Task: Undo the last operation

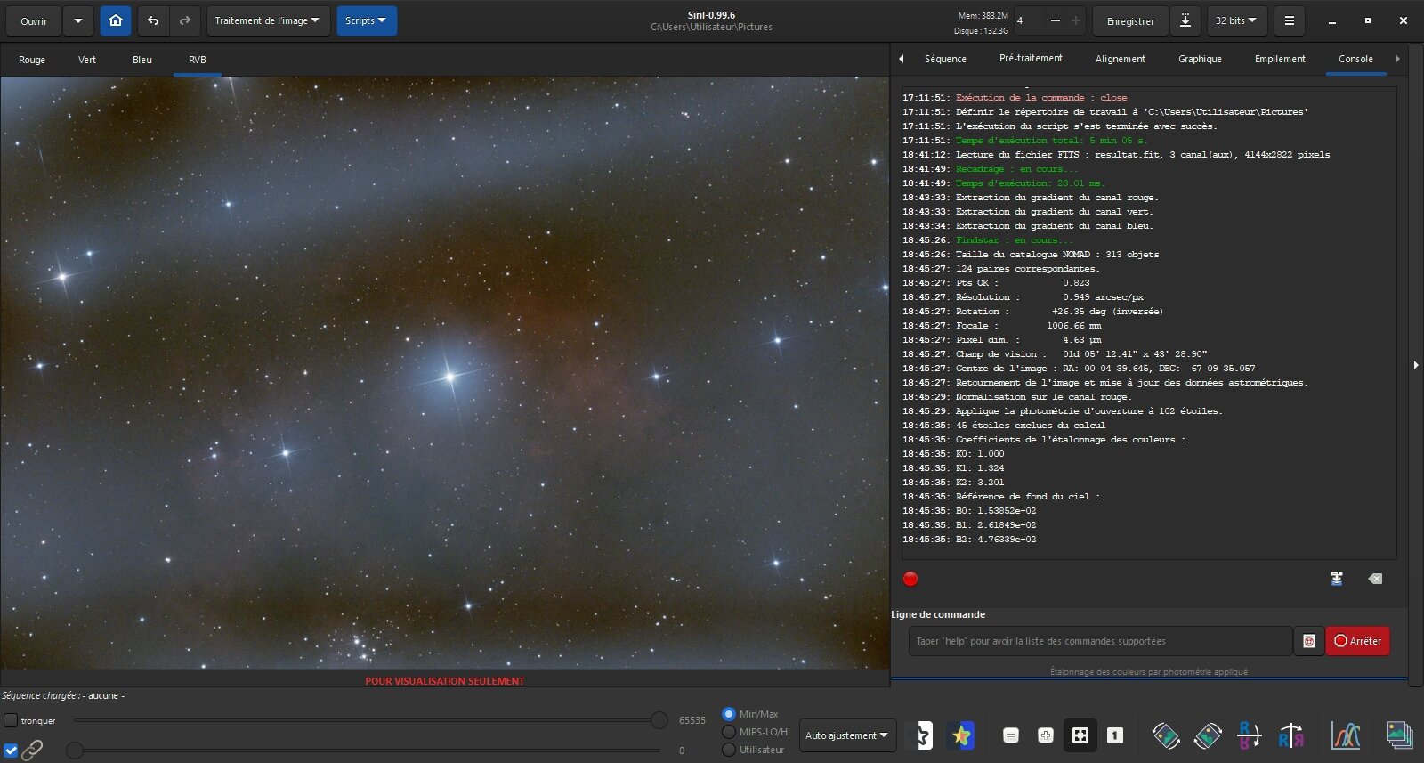Action: 153,20
